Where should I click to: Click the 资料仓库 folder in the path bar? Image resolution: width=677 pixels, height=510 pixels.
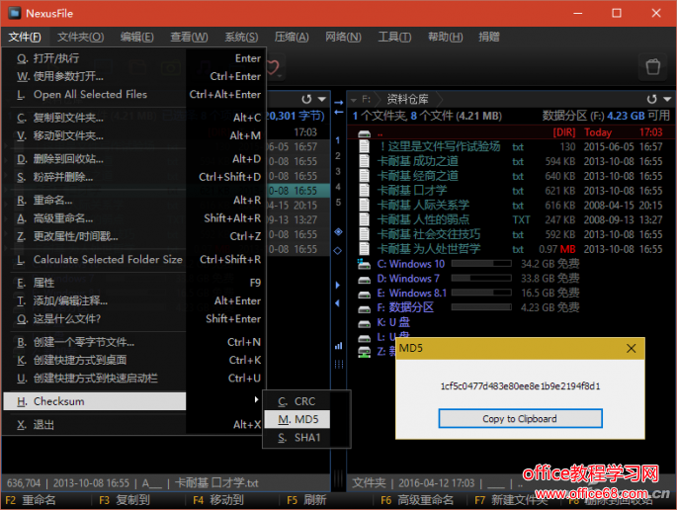tap(407, 100)
